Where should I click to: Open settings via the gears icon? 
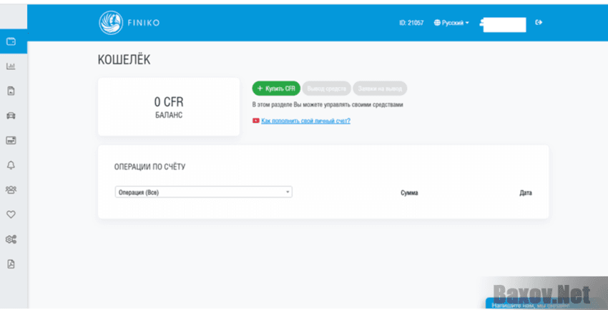click(11, 239)
